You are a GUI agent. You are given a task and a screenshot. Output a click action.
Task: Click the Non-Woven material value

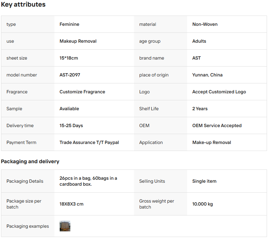[205, 24]
